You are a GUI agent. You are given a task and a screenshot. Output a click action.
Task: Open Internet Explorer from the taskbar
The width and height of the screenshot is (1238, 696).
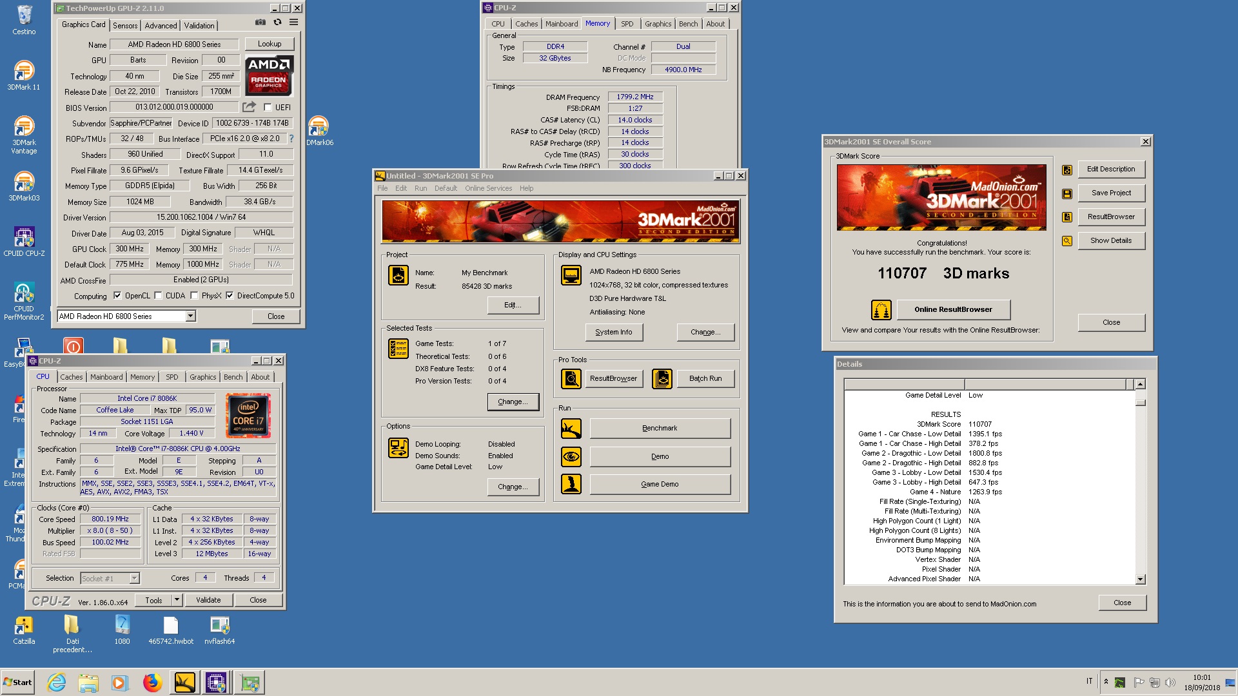click(x=57, y=682)
